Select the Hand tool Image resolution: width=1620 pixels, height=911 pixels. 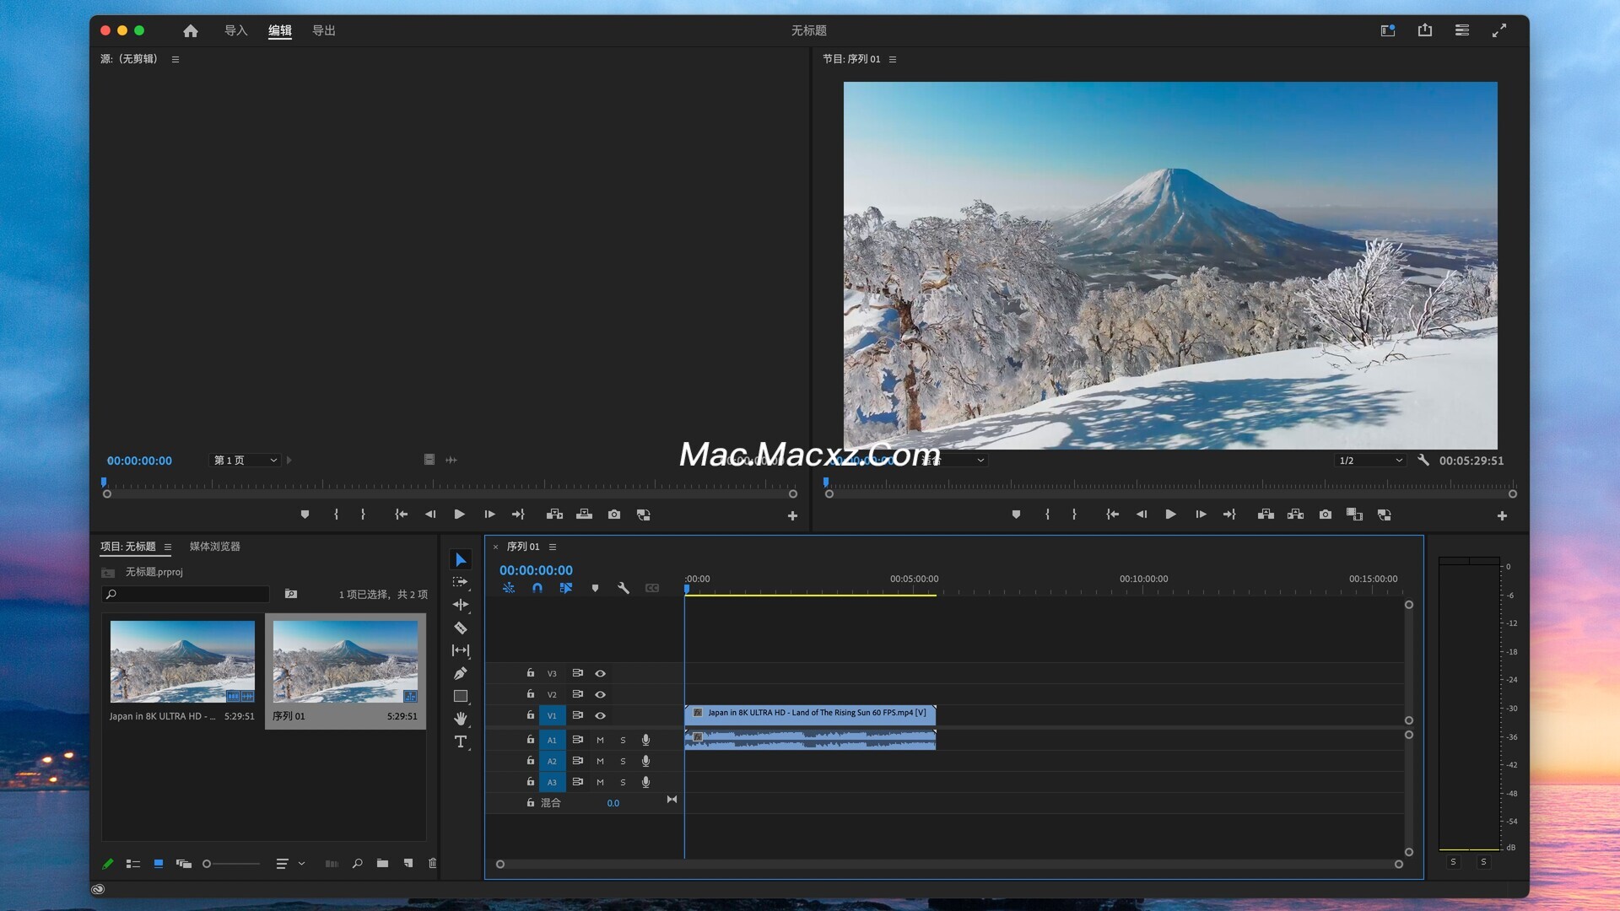tap(461, 719)
